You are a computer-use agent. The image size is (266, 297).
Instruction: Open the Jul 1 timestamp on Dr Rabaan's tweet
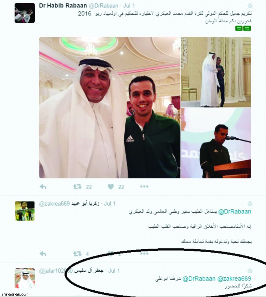(x=129, y=6)
